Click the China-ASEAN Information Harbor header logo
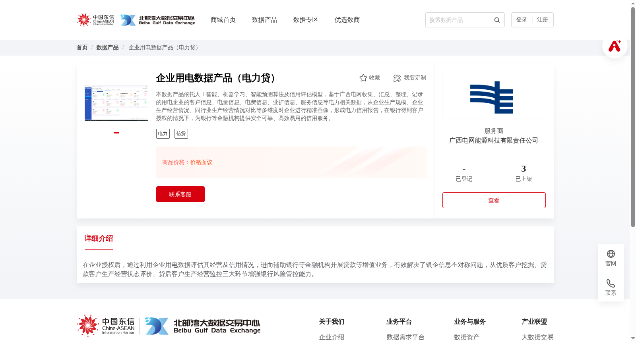Image resolution: width=636 pixels, height=342 pixels. [x=95, y=20]
